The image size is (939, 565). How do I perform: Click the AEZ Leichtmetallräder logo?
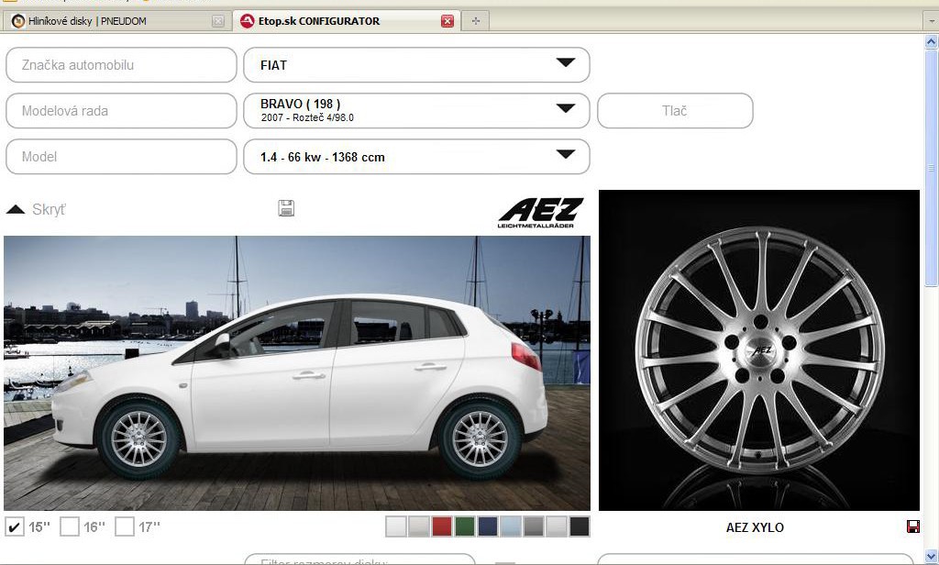[540, 213]
